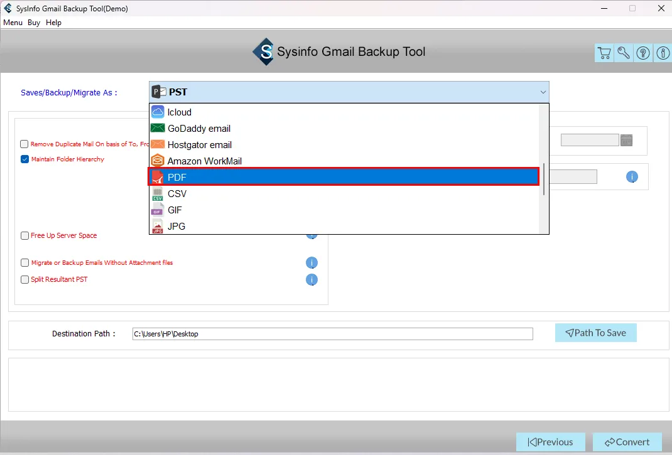Open the question mark help icon
Screen dimensions: 672x455
coord(643,53)
